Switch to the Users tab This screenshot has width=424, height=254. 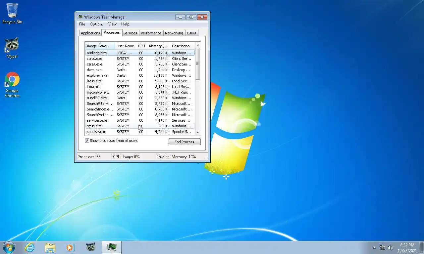191,33
